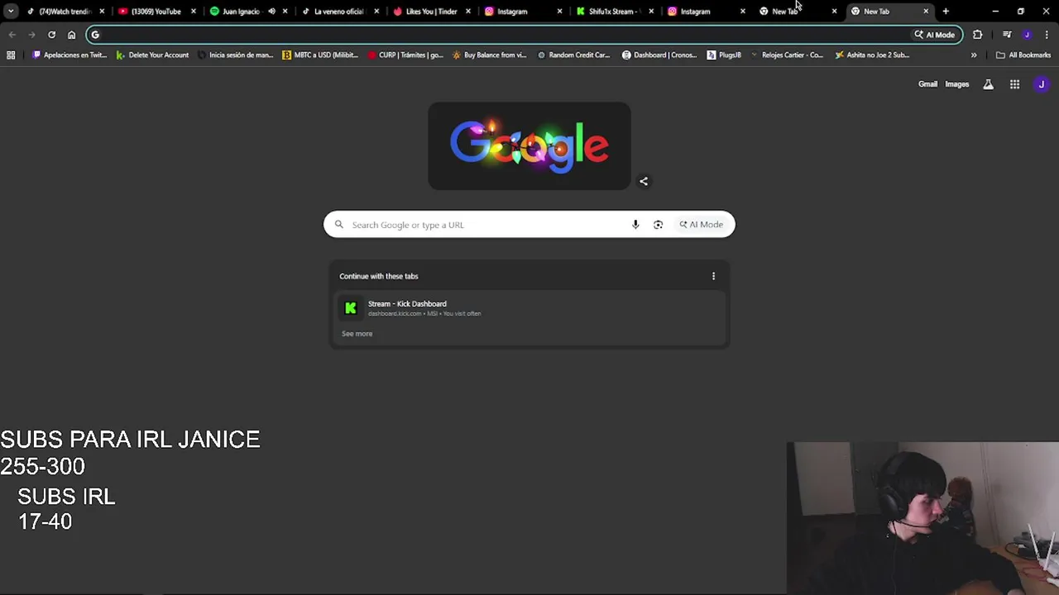
Task: Open Chrome three-dot menu
Action: (x=1047, y=35)
